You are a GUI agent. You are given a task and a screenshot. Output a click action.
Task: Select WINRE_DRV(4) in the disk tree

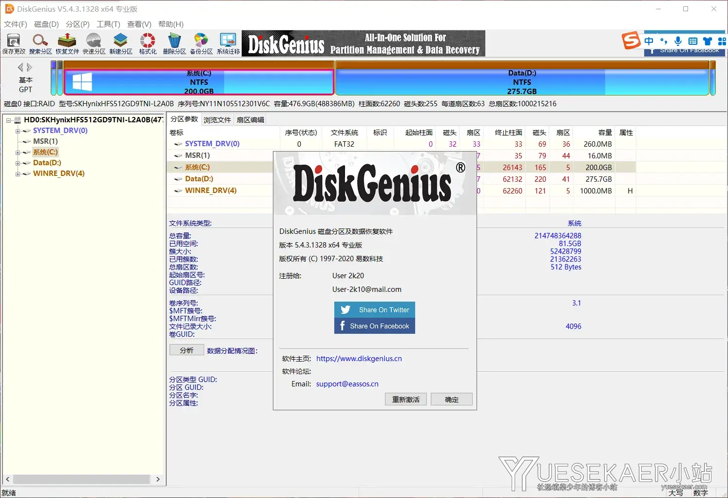click(x=59, y=173)
